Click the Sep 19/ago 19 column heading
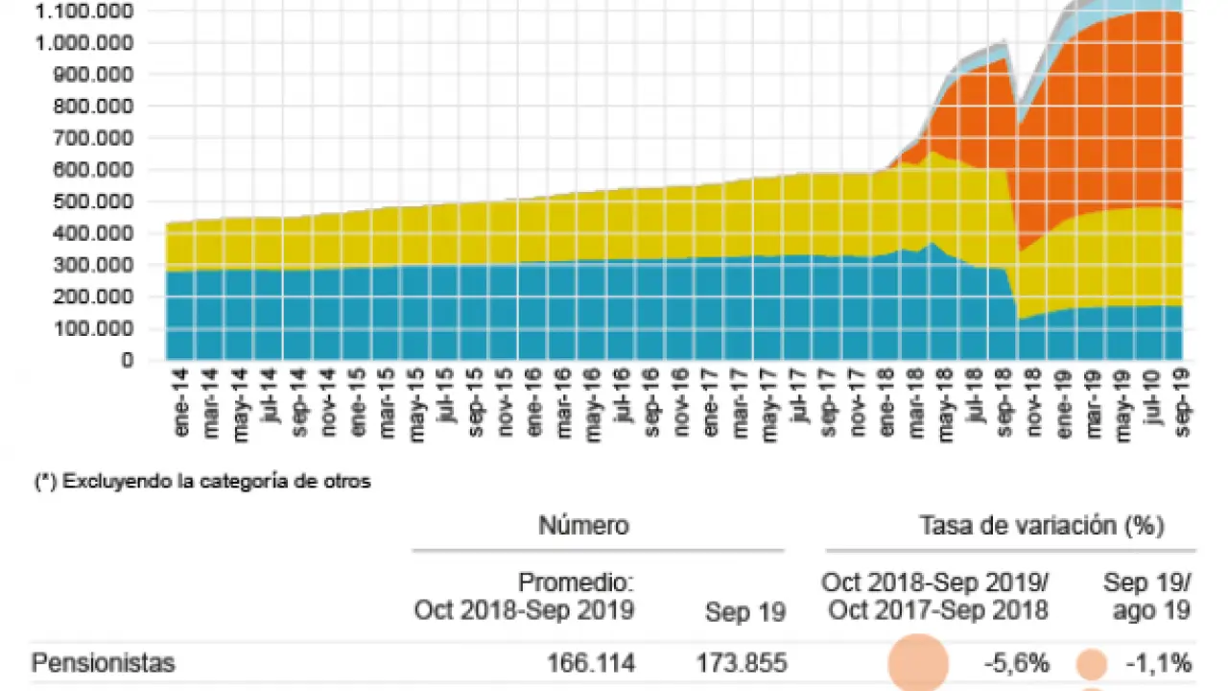The width and height of the screenshot is (1228, 691). click(x=1146, y=596)
